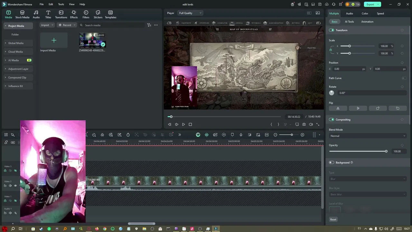Open the Record dropdown
The width and height of the screenshot is (412, 232).
(x=67, y=25)
